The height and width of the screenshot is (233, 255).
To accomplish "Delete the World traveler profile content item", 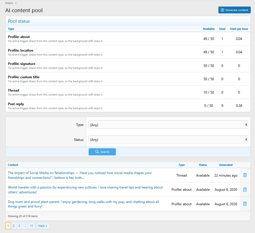I will point(245,189).
